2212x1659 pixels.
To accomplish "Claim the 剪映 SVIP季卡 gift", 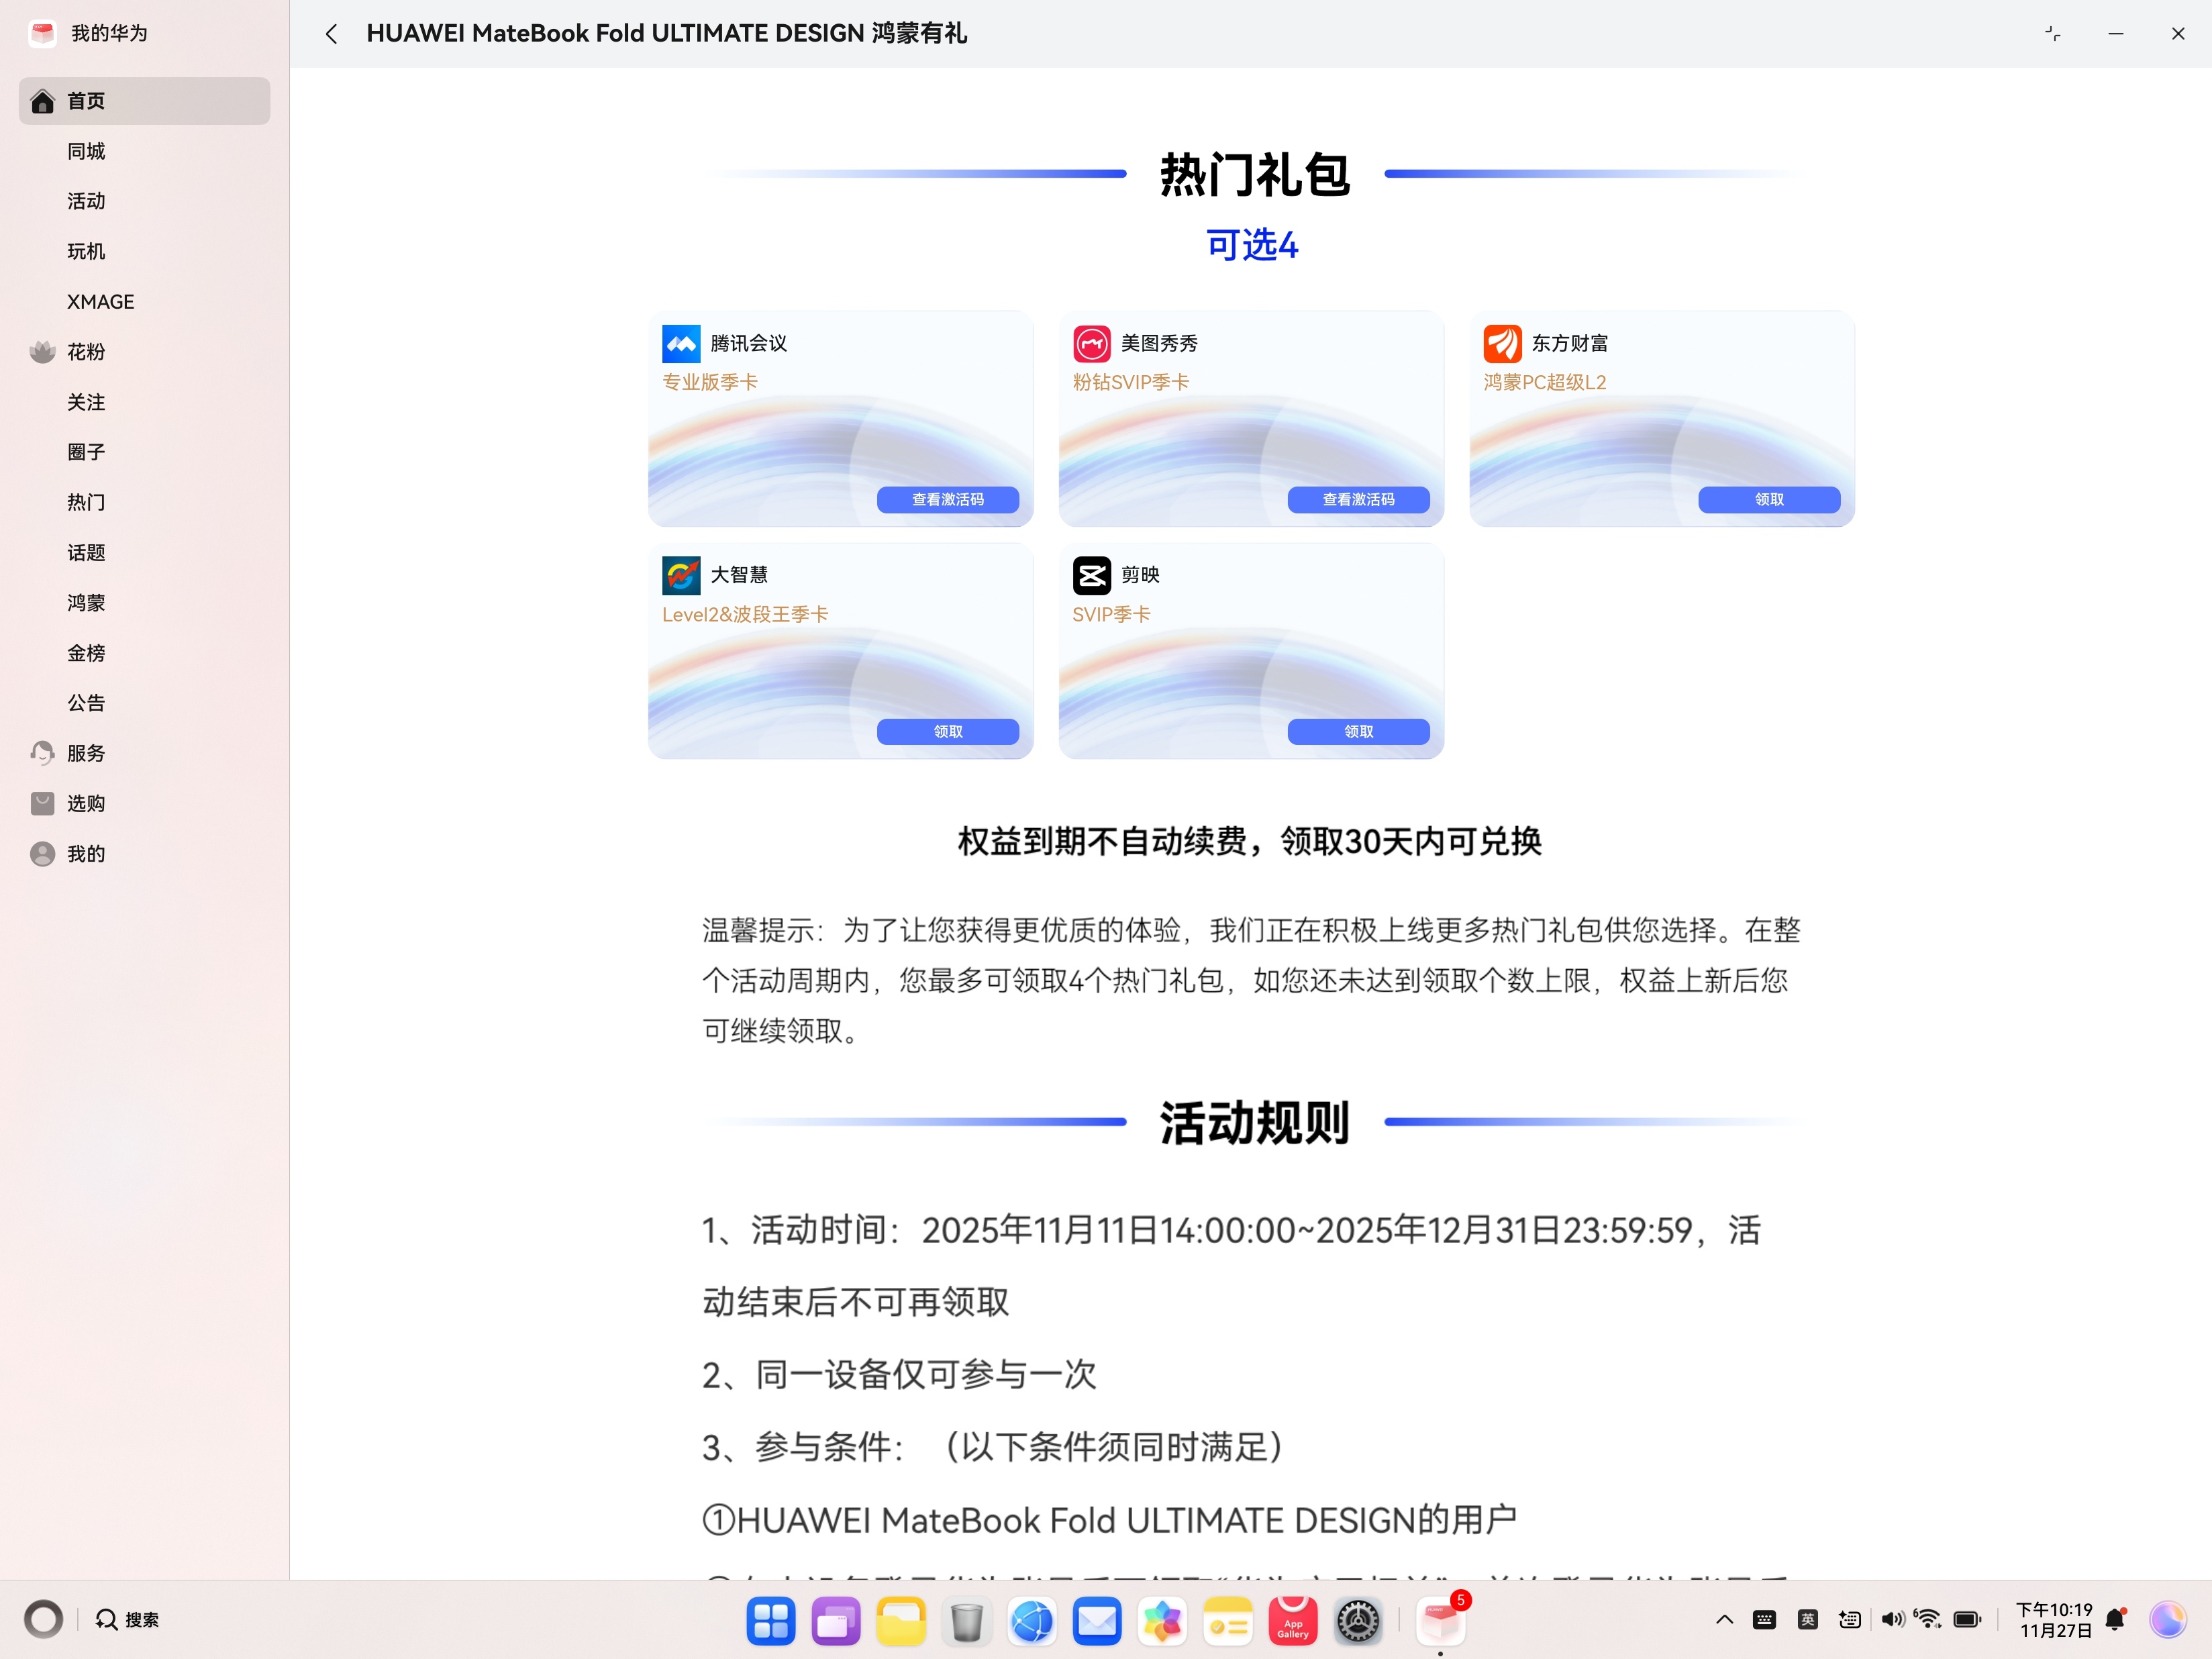I will coord(1357,731).
